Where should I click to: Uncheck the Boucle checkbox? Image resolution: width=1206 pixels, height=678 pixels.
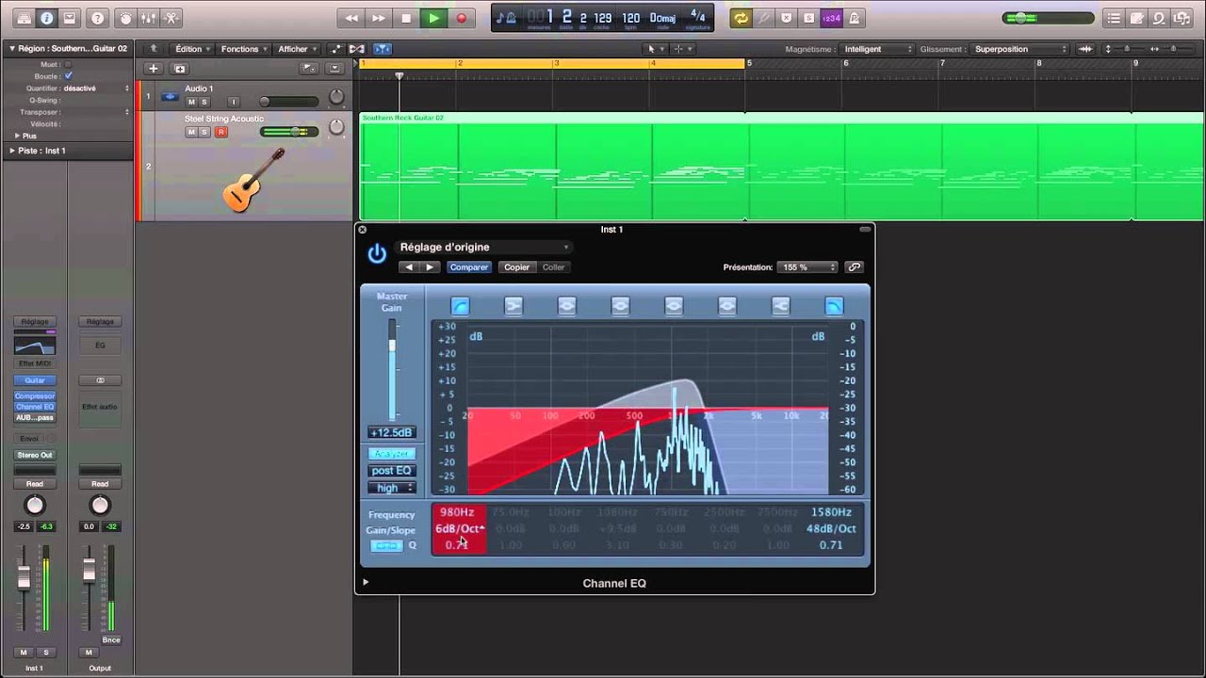pyautogui.click(x=68, y=76)
